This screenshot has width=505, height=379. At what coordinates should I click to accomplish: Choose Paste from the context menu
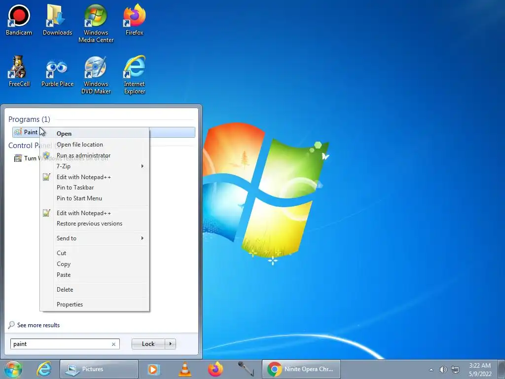[95, 275]
